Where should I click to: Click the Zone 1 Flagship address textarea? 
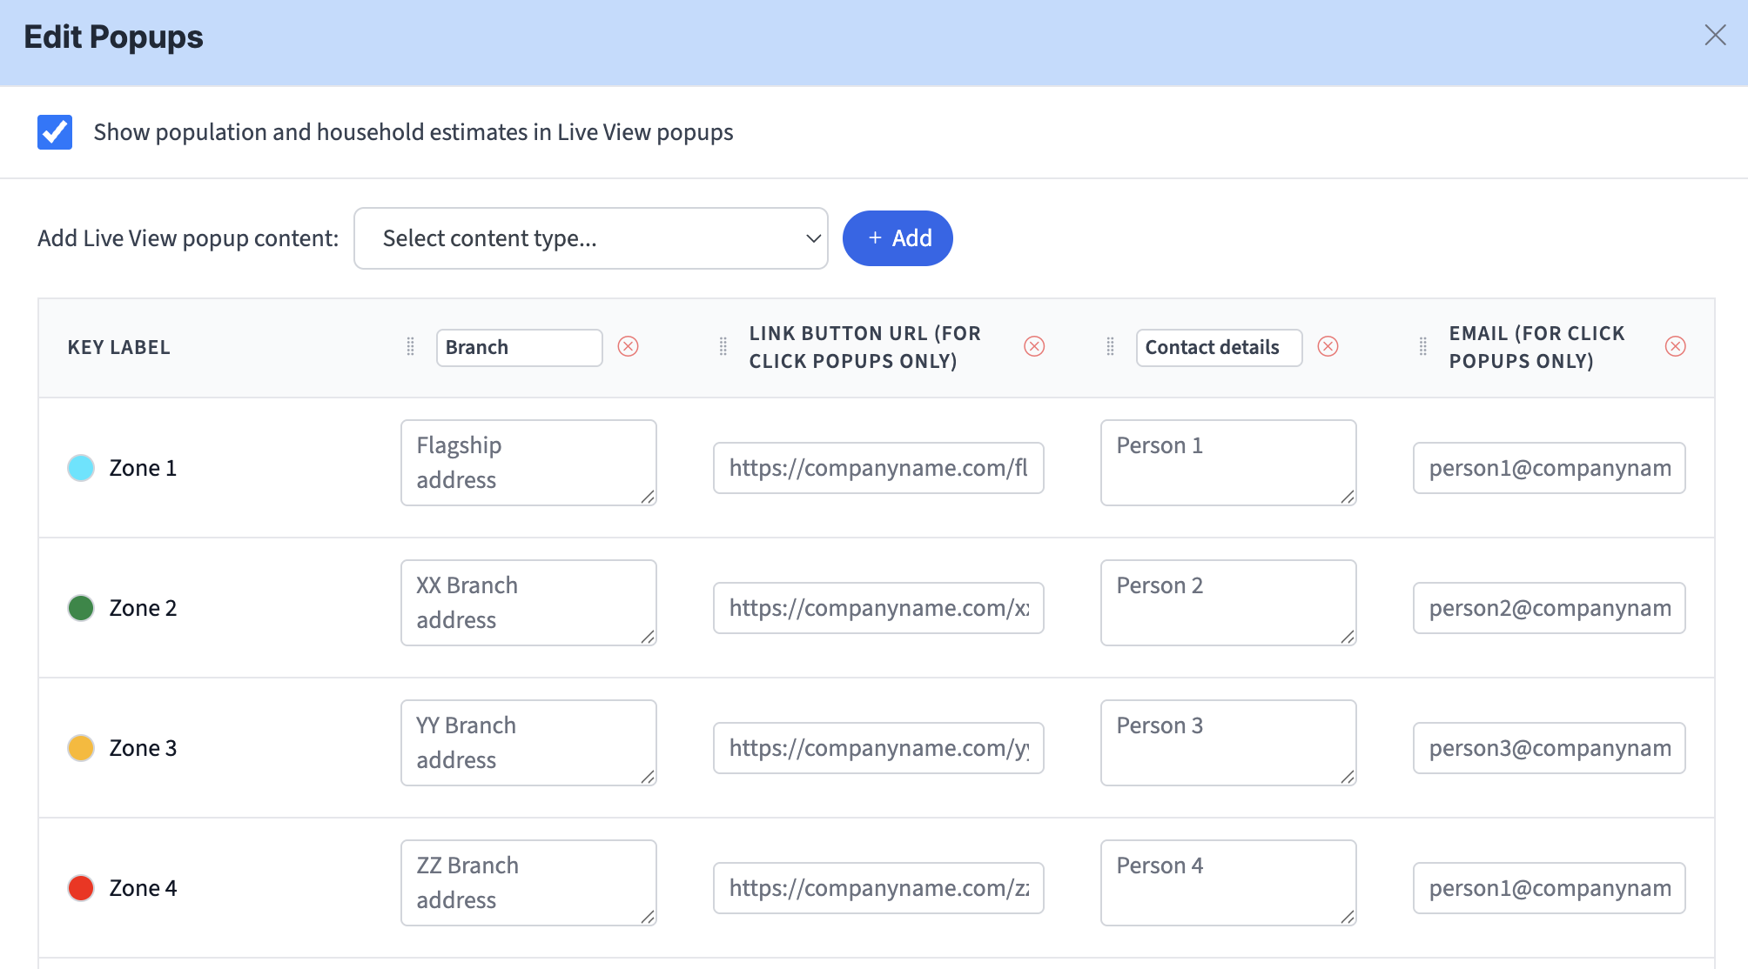click(x=528, y=463)
